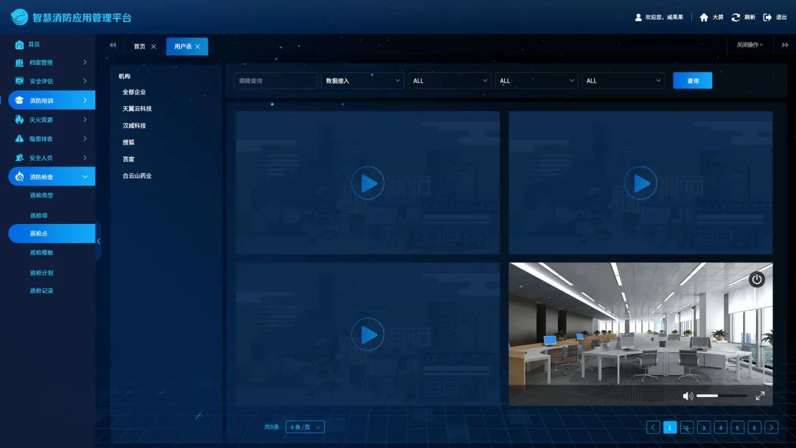Click the 大屏 home icon in header
The height and width of the screenshot is (448, 796).
[x=704, y=17]
